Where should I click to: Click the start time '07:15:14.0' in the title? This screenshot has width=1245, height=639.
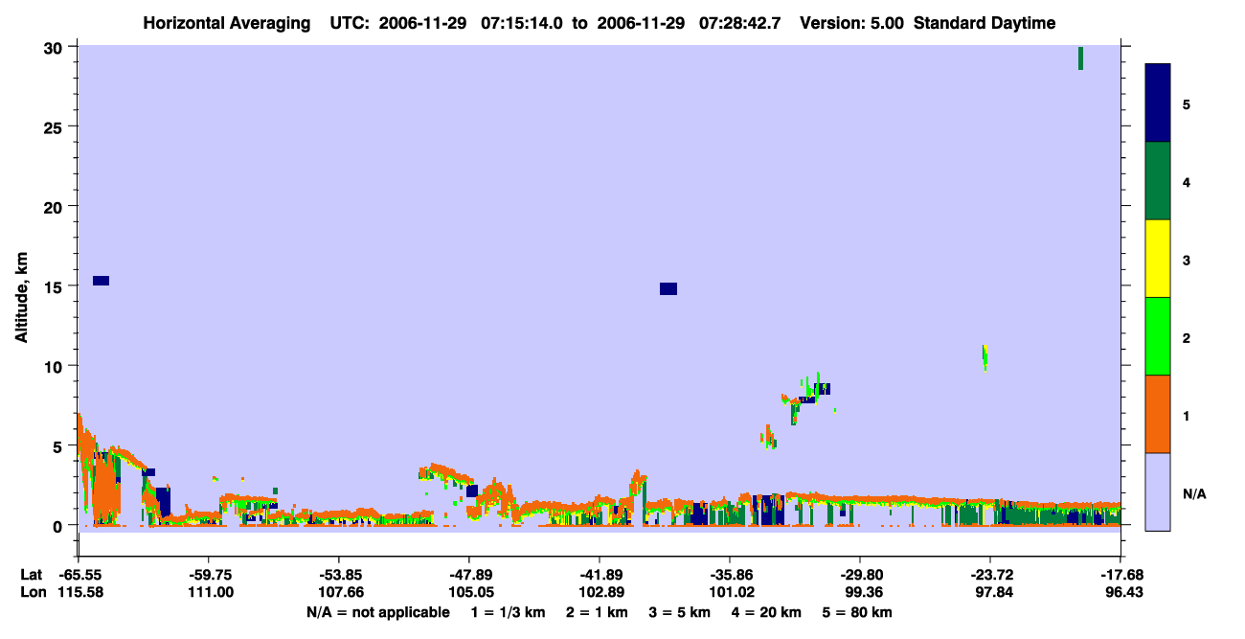(524, 23)
